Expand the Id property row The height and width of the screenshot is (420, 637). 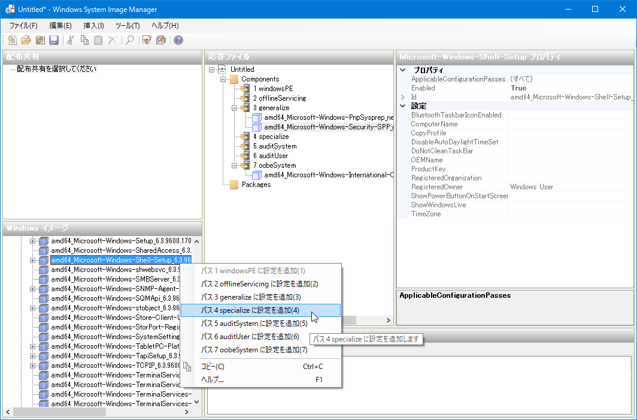402,97
